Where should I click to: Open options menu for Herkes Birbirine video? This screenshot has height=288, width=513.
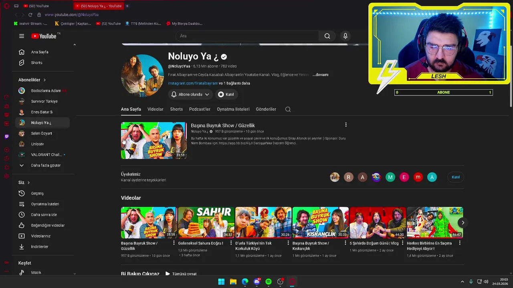click(460, 243)
